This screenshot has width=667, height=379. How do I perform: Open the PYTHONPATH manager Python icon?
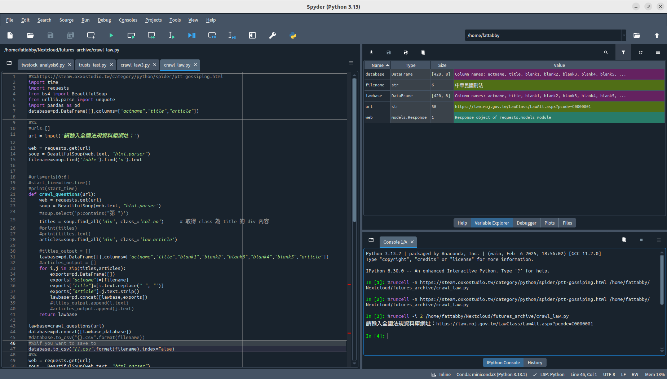[x=293, y=35]
